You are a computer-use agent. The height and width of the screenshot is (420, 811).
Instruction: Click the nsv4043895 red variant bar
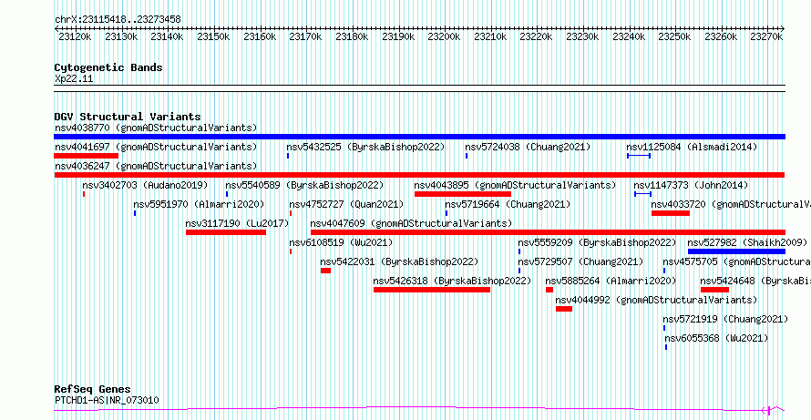click(463, 194)
